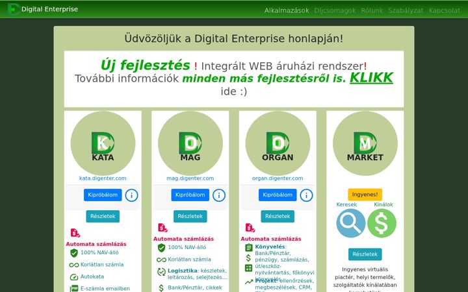Click infinity icon beside Korlátlan számla in KATA
This screenshot has width=468, height=292.
[x=74, y=265]
